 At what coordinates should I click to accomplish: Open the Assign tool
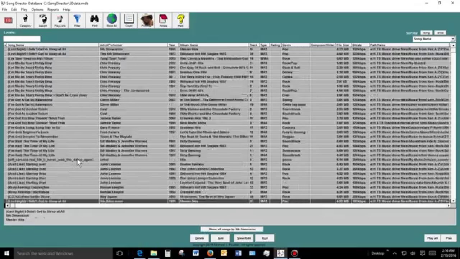pyautogui.click(x=43, y=20)
